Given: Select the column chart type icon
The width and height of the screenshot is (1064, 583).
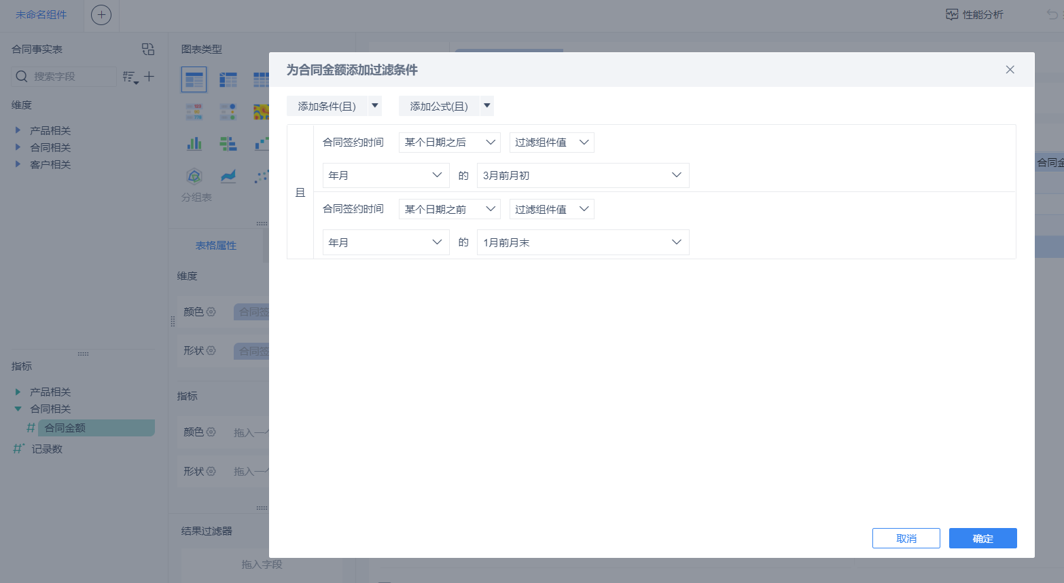Looking at the screenshot, I should pos(194,143).
